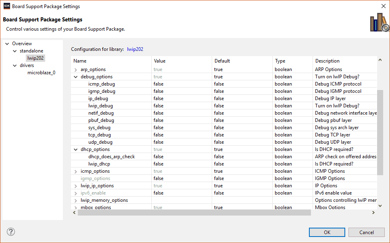Select the standalone tree item
Viewport: 390px width, 243px height.
(31, 51)
